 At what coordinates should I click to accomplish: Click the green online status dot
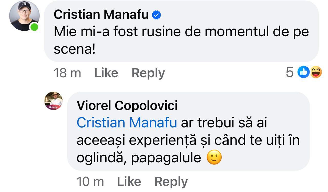[x=34, y=27]
